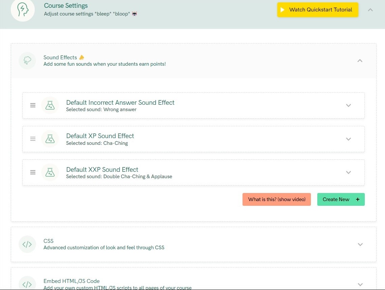Viewport: 385px width, 290px height.
Task: Expand the CSS section chevron
Action: point(360,245)
